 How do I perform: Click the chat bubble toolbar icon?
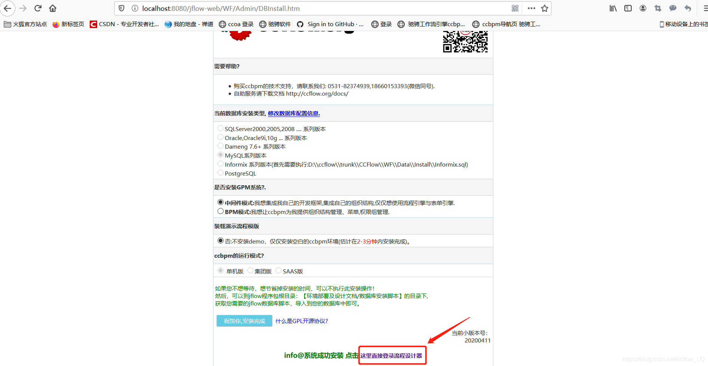pos(673,8)
